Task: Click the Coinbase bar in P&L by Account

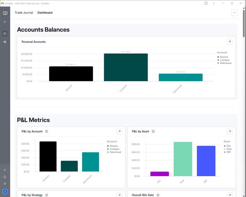Action: [x=69, y=166]
